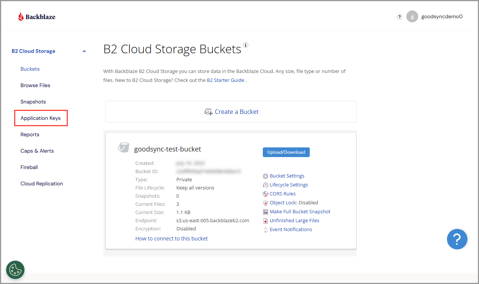Click the Object Lock shield icon
The height and width of the screenshot is (284, 479).
(x=265, y=203)
